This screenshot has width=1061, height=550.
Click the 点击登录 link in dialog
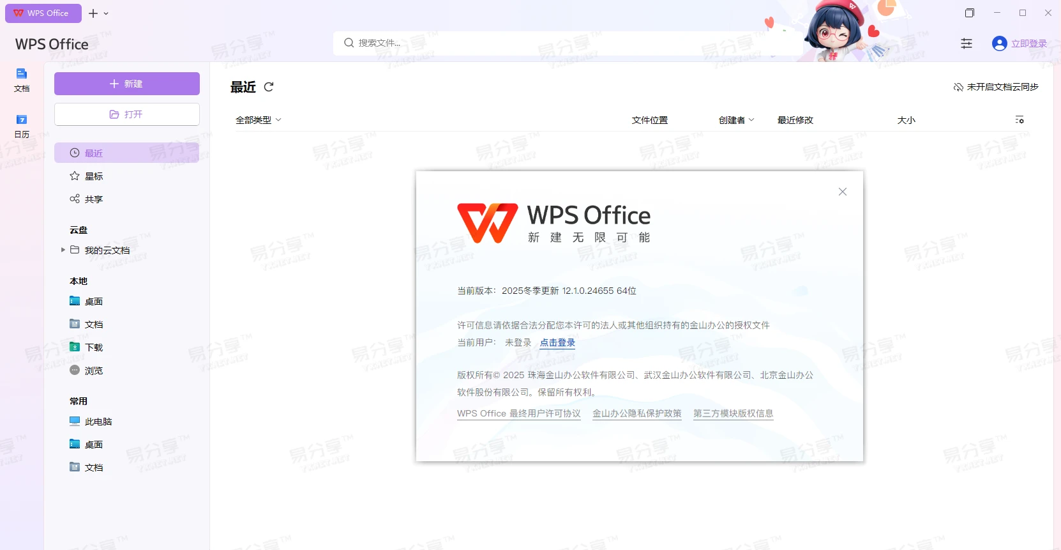coord(558,342)
